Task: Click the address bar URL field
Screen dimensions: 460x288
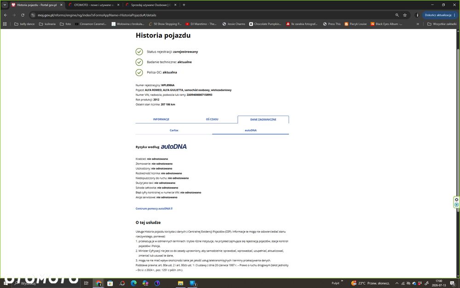Action: coord(211,15)
